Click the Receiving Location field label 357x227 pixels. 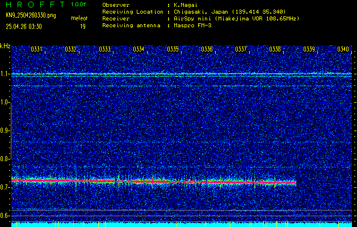(133, 11)
